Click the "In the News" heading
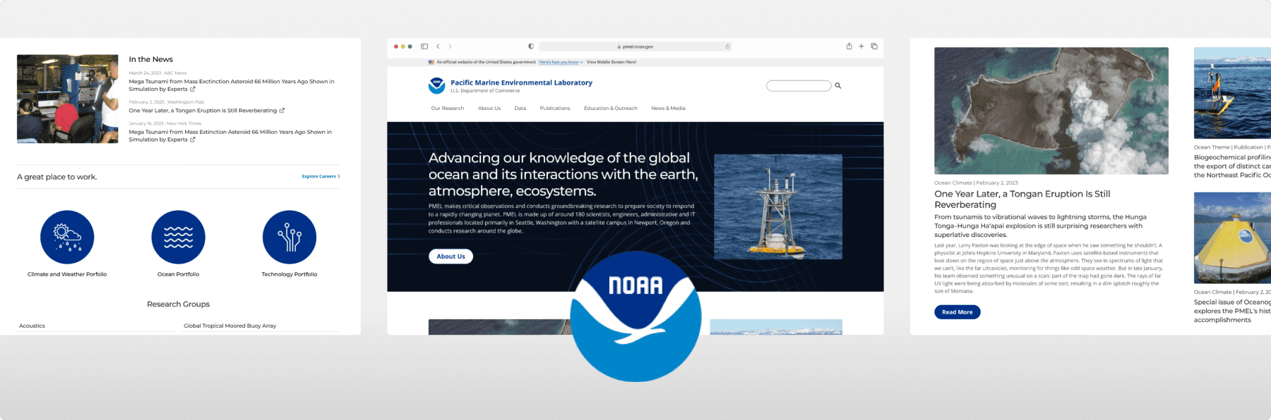Image resolution: width=1271 pixels, height=420 pixels. click(x=151, y=59)
